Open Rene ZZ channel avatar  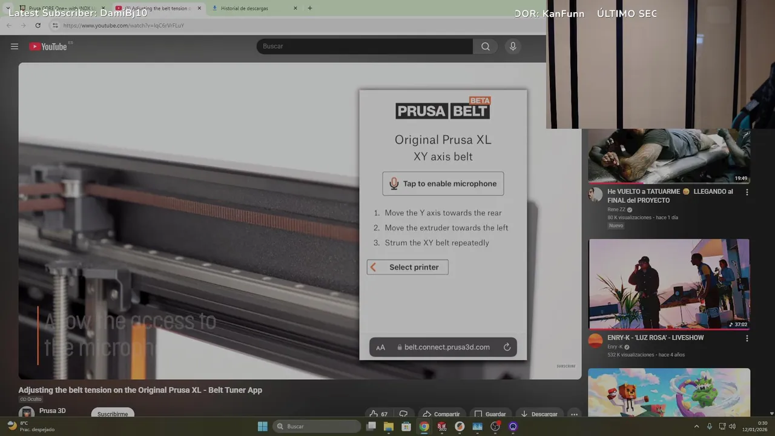coord(596,194)
